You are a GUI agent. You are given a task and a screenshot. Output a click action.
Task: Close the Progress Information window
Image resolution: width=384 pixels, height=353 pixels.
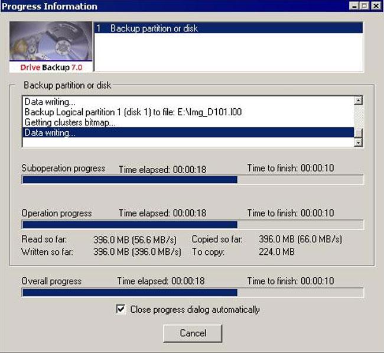[x=375, y=6]
